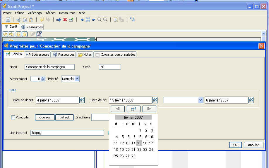Click the yellow left arrow unindent button
Screen dimensions: 269x168
(x=6, y=34)
